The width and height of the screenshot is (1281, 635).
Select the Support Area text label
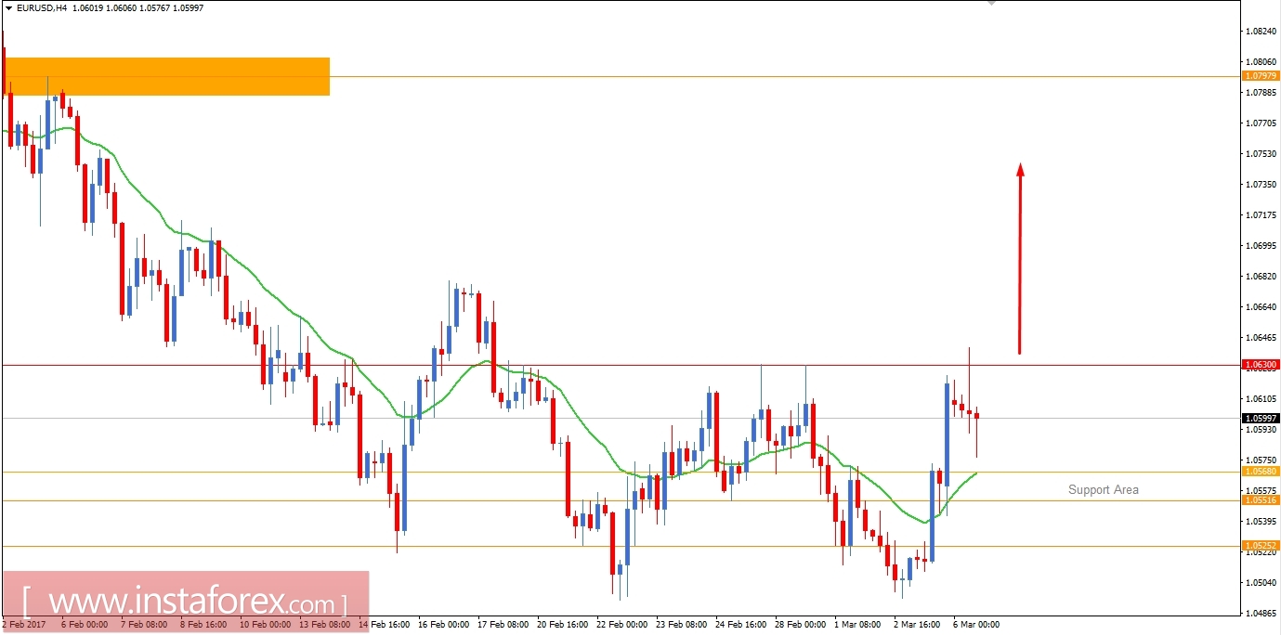(x=1104, y=489)
